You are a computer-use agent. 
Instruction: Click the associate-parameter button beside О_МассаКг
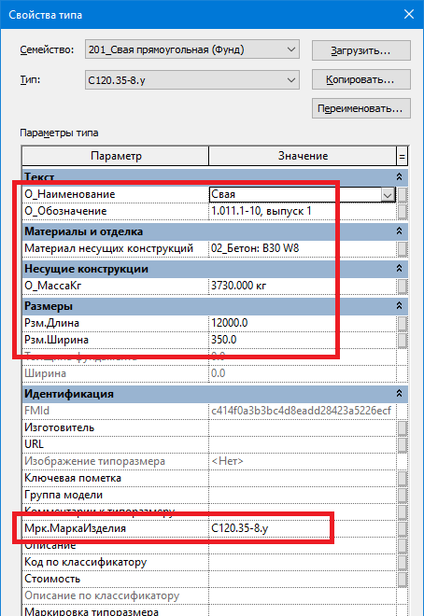(x=403, y=286)
